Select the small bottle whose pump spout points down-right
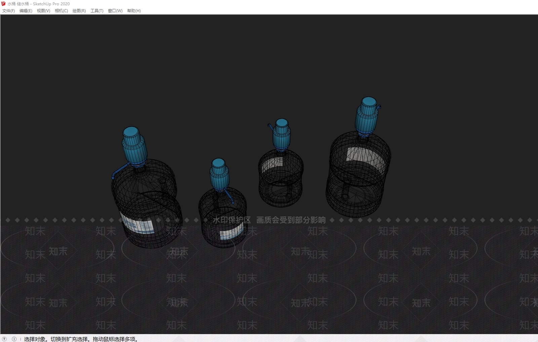Viewport: 538px width, 342px height. point(222,203)
